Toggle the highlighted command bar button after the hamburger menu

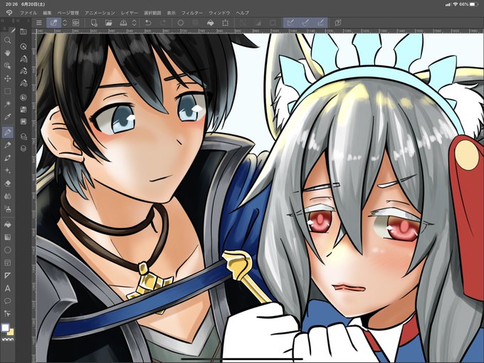click(x=53, y=23)
